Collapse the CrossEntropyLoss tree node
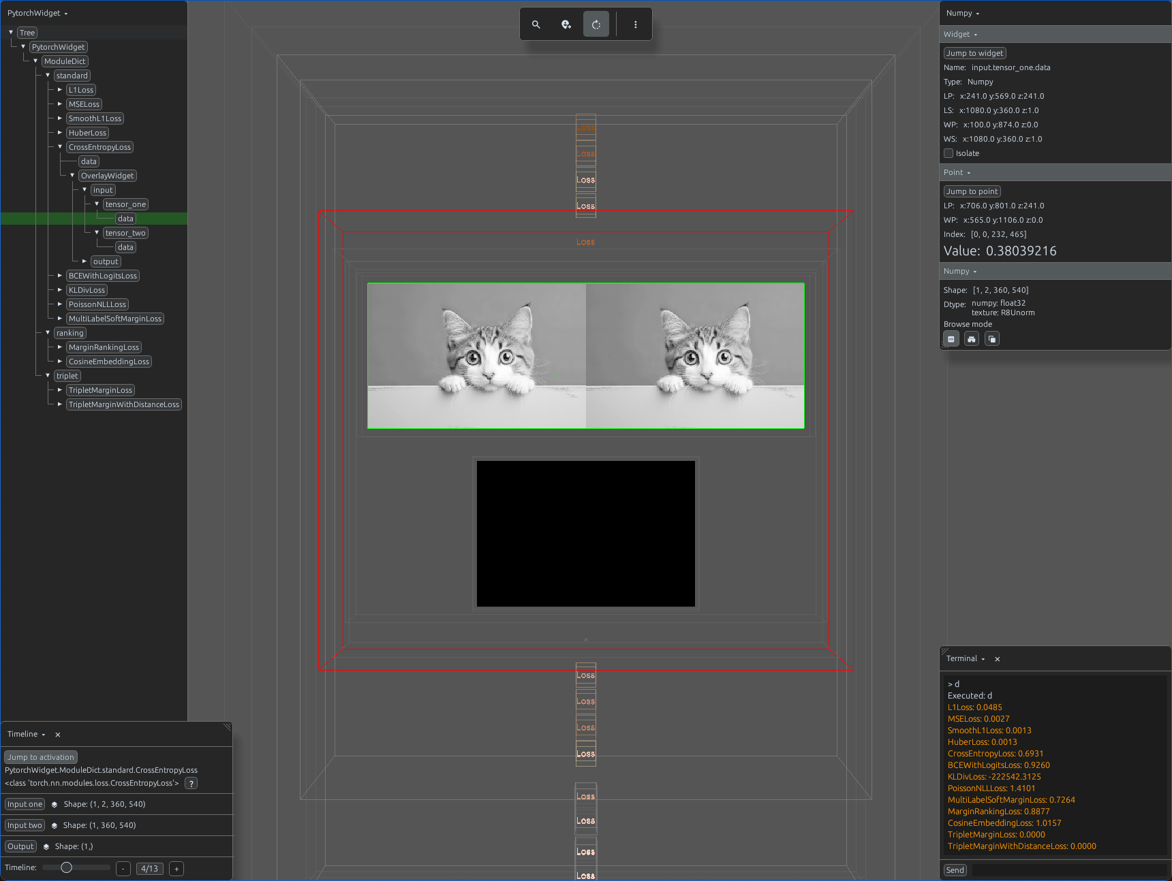The width and height of the screenshot is (1172, 881). tap(60, 147)
